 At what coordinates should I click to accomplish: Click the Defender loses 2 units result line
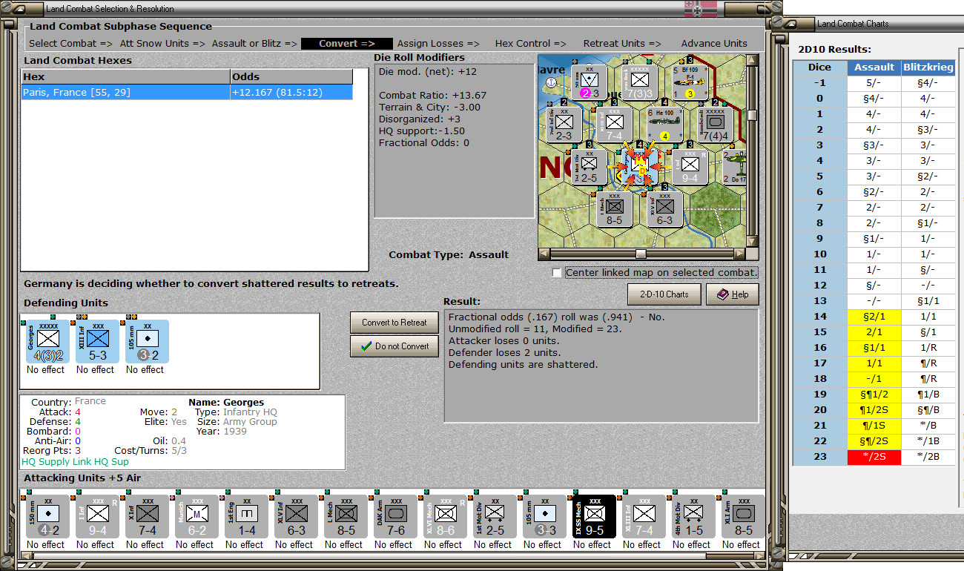pyautogui.click(x=504, y=353)
